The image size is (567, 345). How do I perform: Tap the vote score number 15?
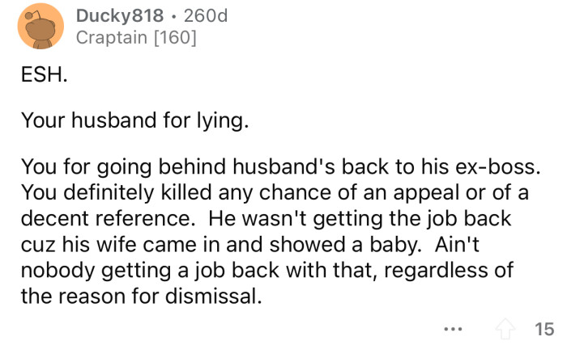coord(544,328)
